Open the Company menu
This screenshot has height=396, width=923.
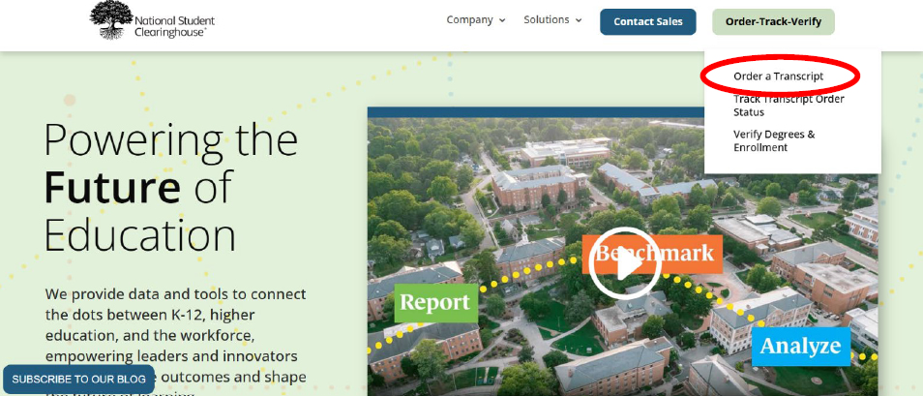[470, 20]
